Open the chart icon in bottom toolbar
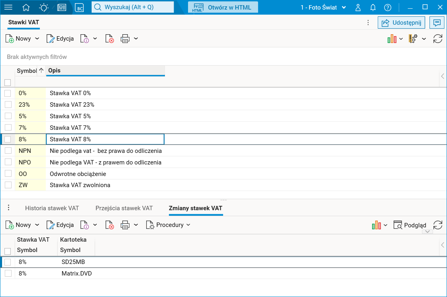Viewport: 447px width, 297px height. click(376, 225)
